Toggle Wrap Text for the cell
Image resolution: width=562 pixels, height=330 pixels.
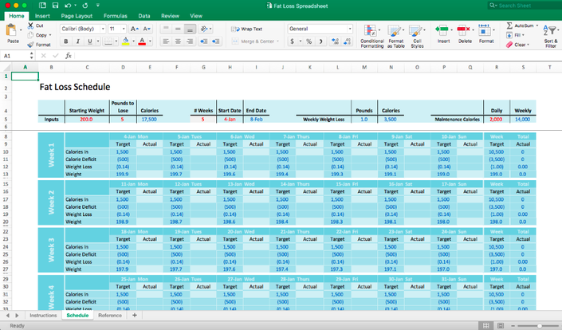tap(246, 29)
